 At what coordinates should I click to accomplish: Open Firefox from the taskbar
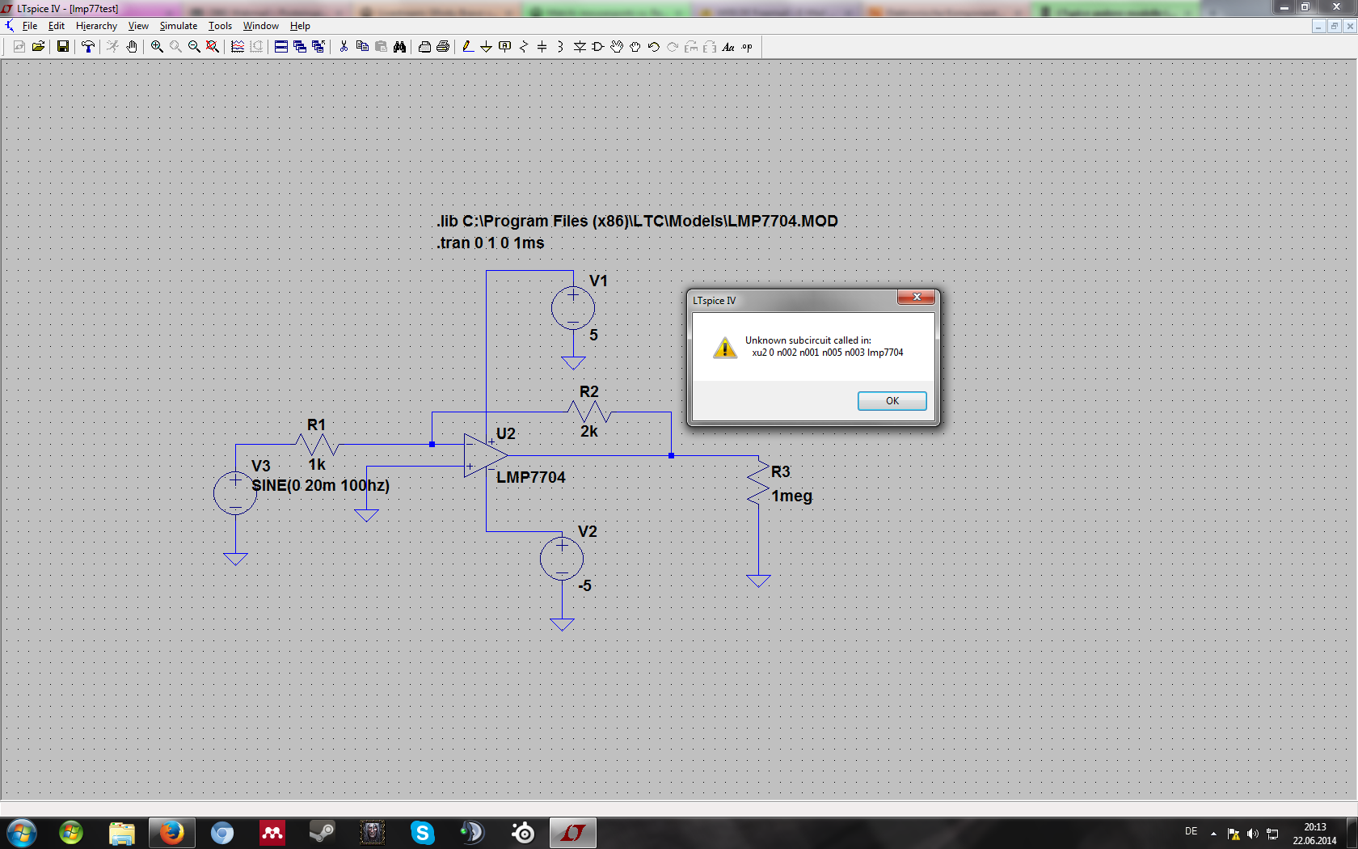[171, 832]
